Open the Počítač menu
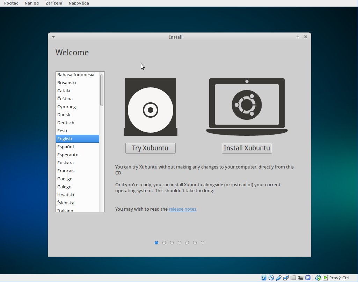 (x=11, y=3)
